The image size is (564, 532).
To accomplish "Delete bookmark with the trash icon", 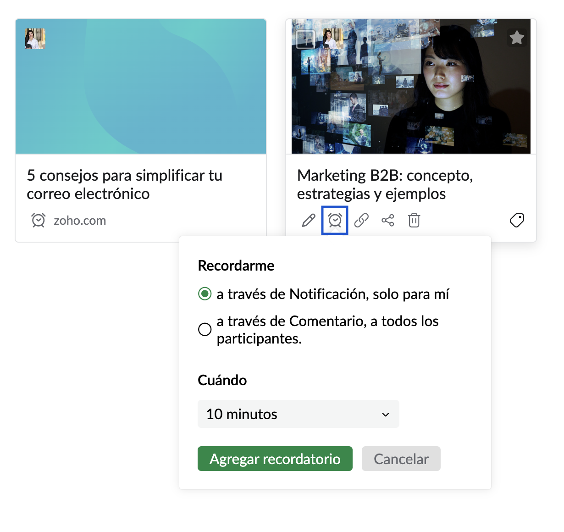I will [414, 221].
